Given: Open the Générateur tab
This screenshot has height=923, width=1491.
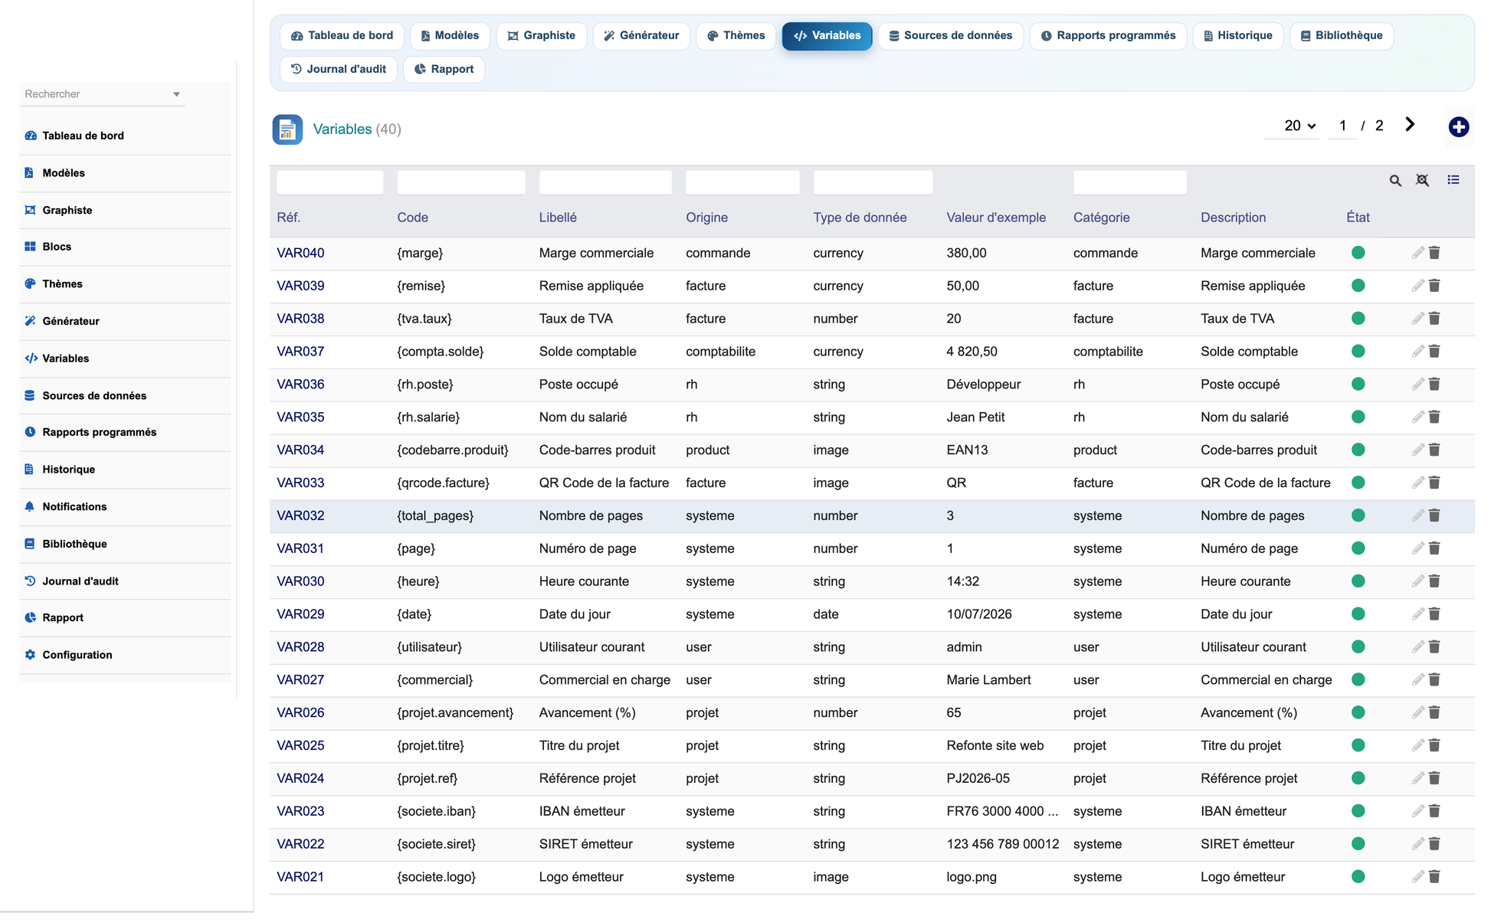Looking at the screenshot, I should pyautogui.click(x=641, y=36).
